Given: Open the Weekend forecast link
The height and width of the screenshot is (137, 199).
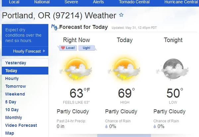Looking at the screenshot, I should pos(15,94).
